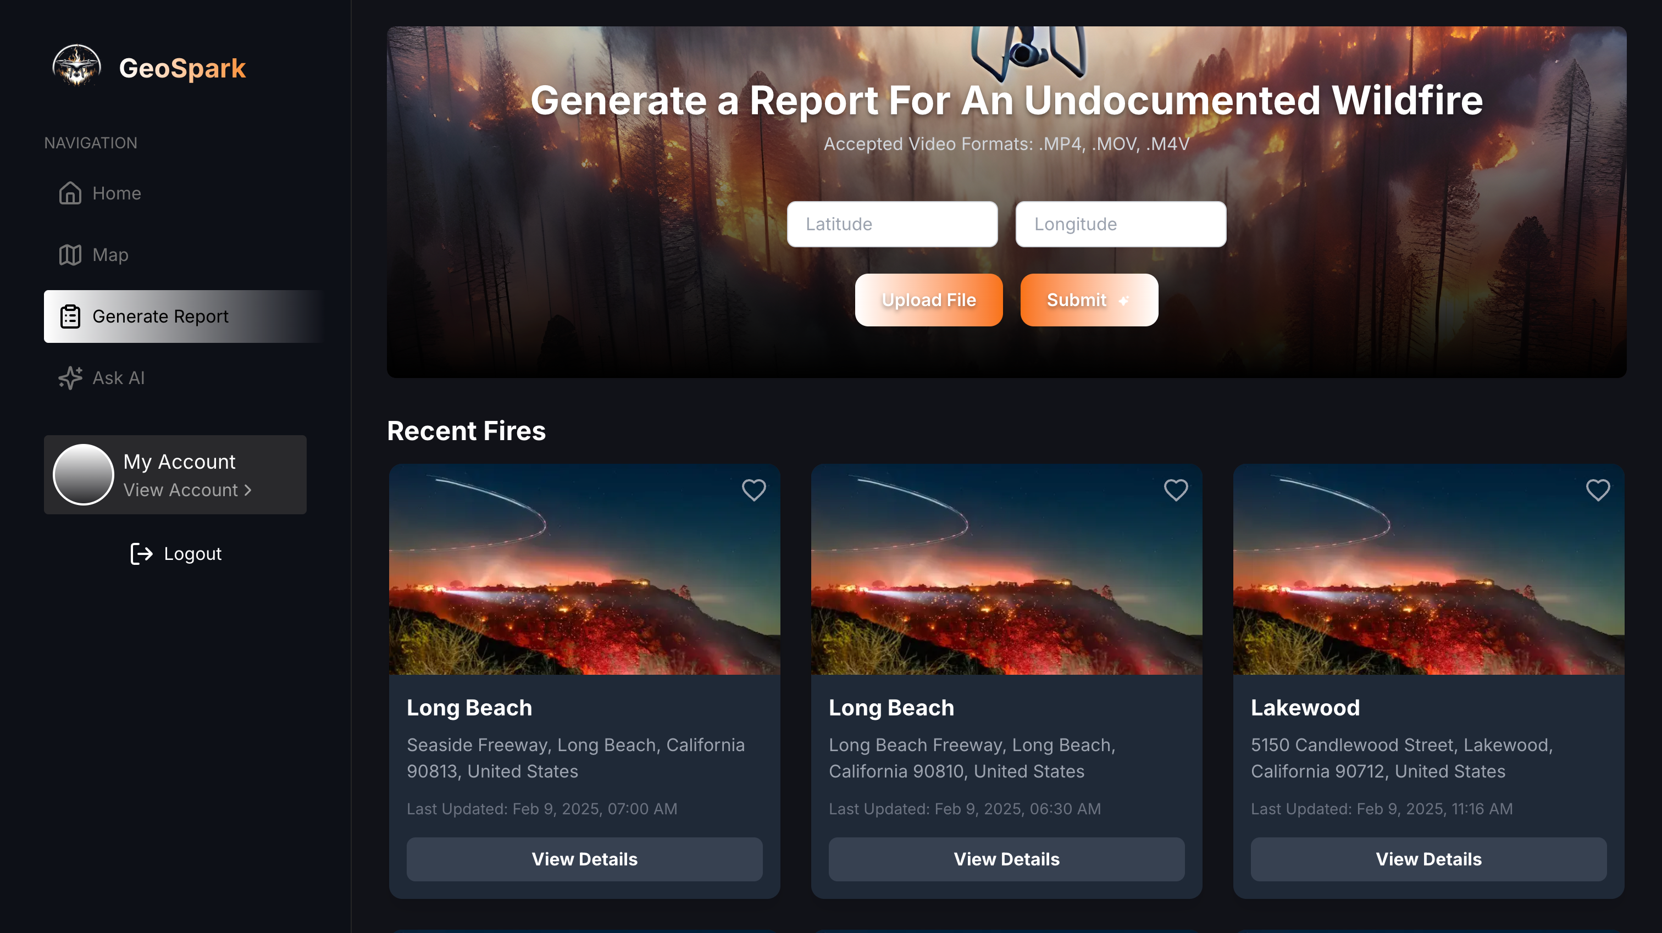Screen dimensions: 1662x933
Task: Go to the Map navigation item
Action: coord(110,255)
